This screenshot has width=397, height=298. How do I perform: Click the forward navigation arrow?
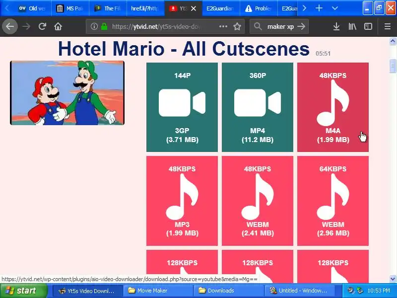coord(26,26)
